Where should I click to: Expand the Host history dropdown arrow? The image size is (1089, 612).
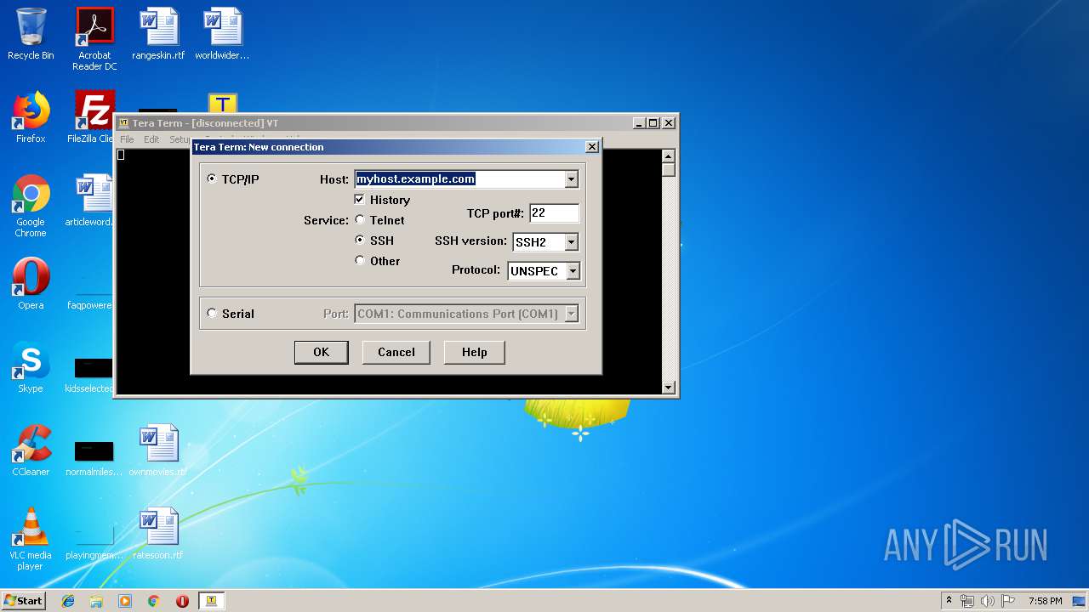click(572, 179)
